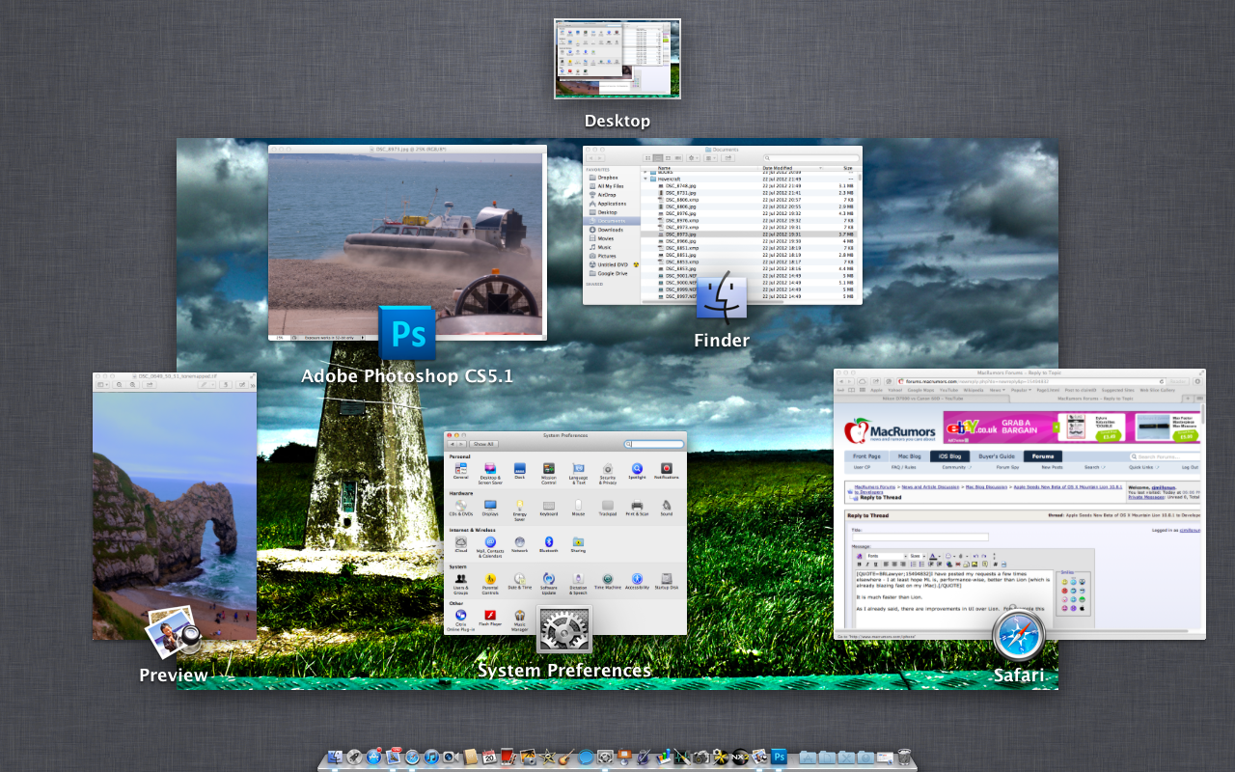Open Mission Control preference pane
This screenshot has height=772, width=1235.
click(549, 473)
